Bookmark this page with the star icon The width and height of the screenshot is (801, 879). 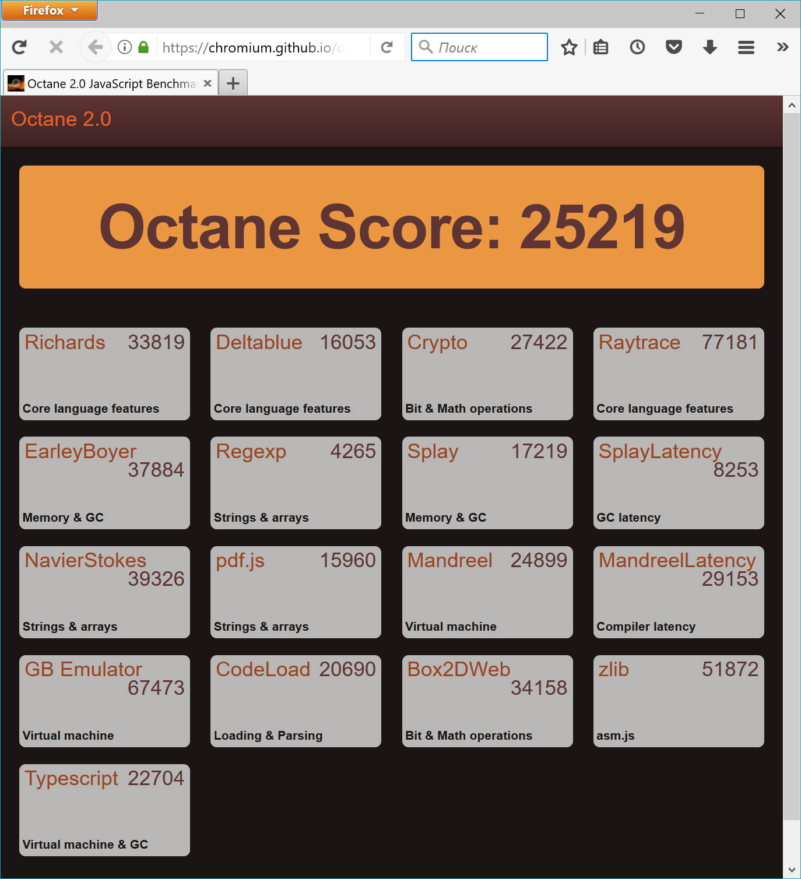(569, 47)
